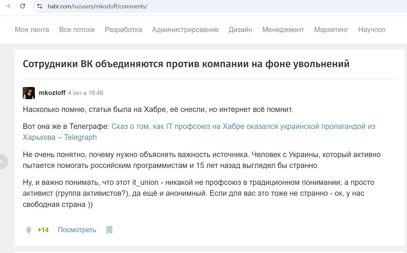Viewport: 407px width, 253px height.
Task: Click the paragraph starting Насколько помню
Action: point(158,109)
